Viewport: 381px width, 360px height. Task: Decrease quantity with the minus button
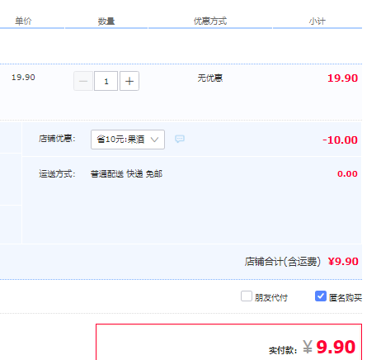pyautogui.click(x=83, y=81)
